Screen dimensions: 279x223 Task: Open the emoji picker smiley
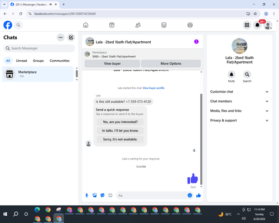tap(190, 195)
